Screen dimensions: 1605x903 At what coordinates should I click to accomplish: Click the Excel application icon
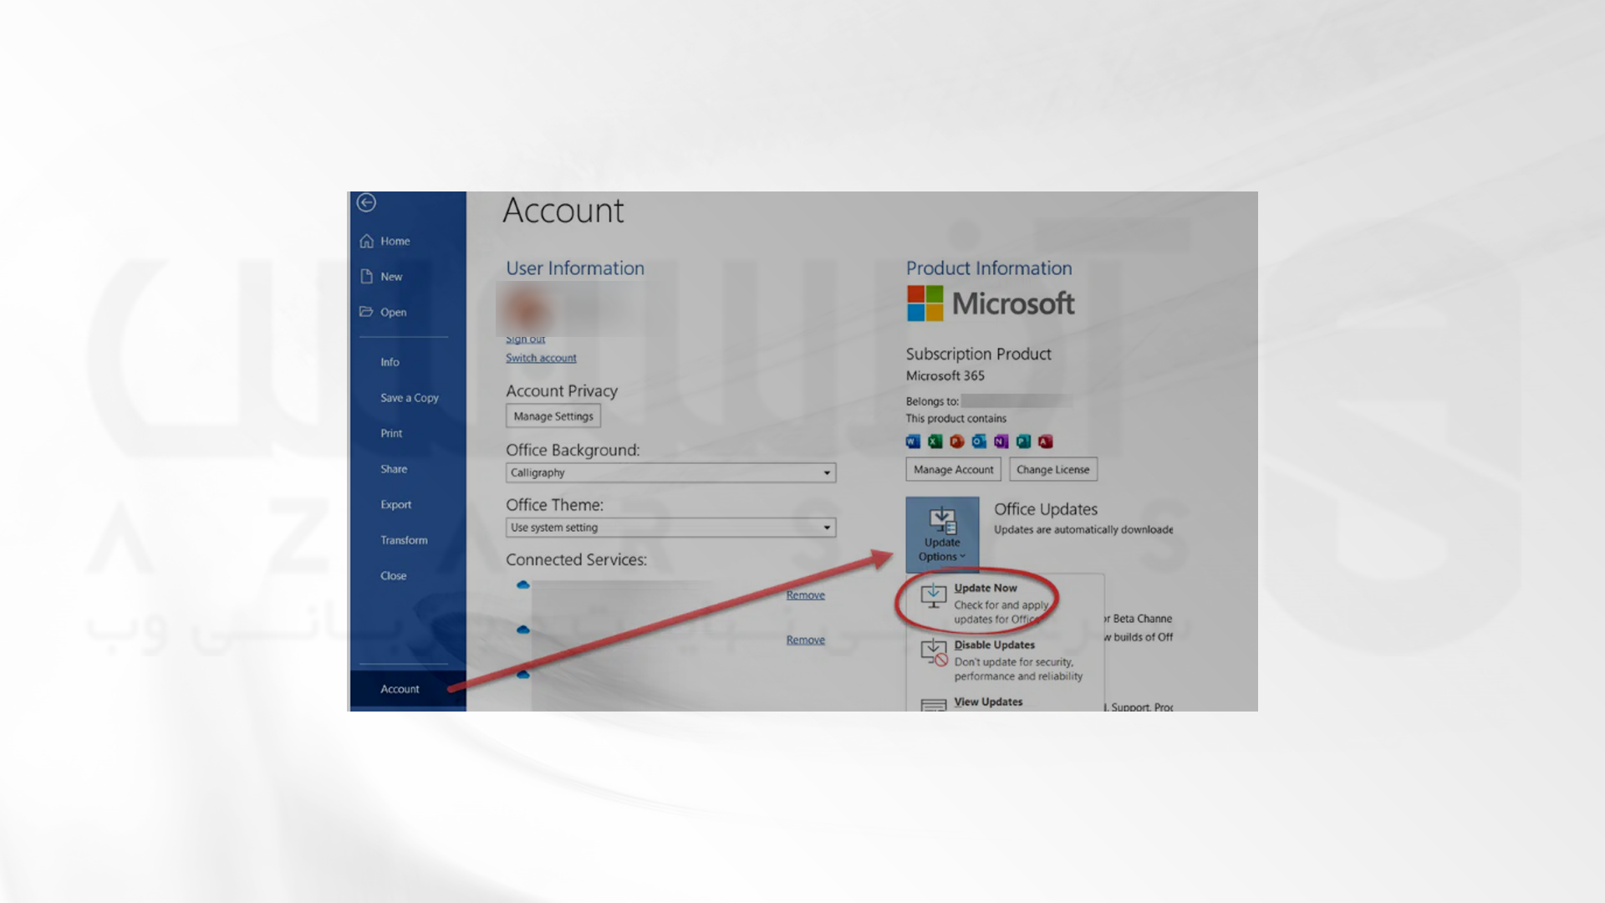coord(934,441)
